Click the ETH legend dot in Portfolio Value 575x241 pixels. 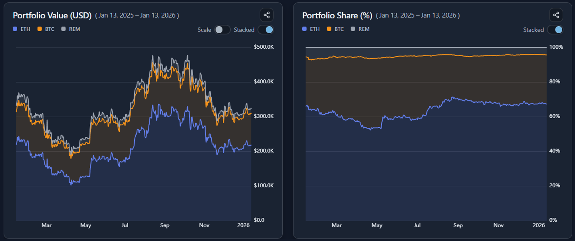point(15,29)
